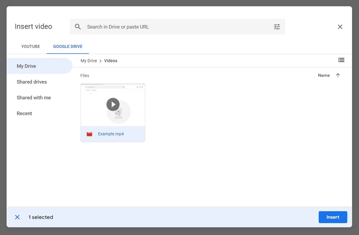Show Recent files
The image size is (359, 235).
pyautogui.click(x=24, y=113)
